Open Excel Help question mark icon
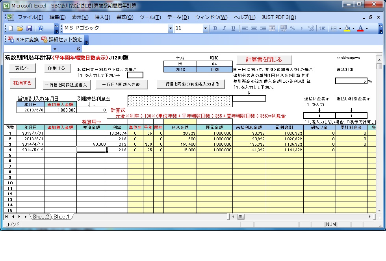Image resolution: width=386 pixels, height=261 pixels. tap(41, 28)
